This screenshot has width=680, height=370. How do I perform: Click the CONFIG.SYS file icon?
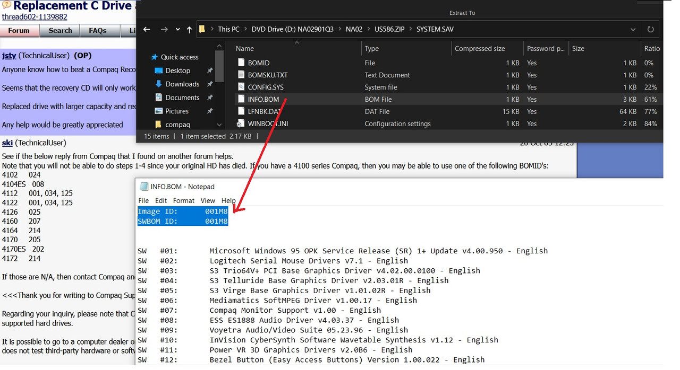242,87
